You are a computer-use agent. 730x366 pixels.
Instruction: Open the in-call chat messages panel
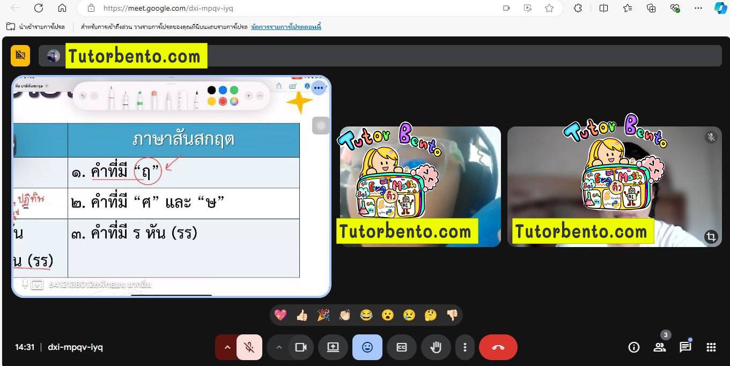point(685,347)
